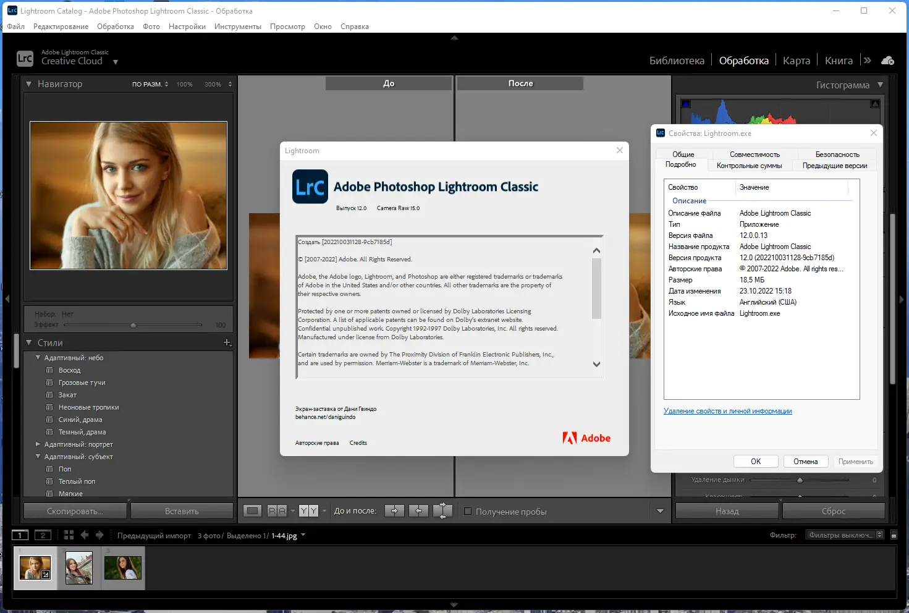Click the Adobe logo in the splash screen
This screenshot has height=613, width=909.
click(x=586, y=438)
